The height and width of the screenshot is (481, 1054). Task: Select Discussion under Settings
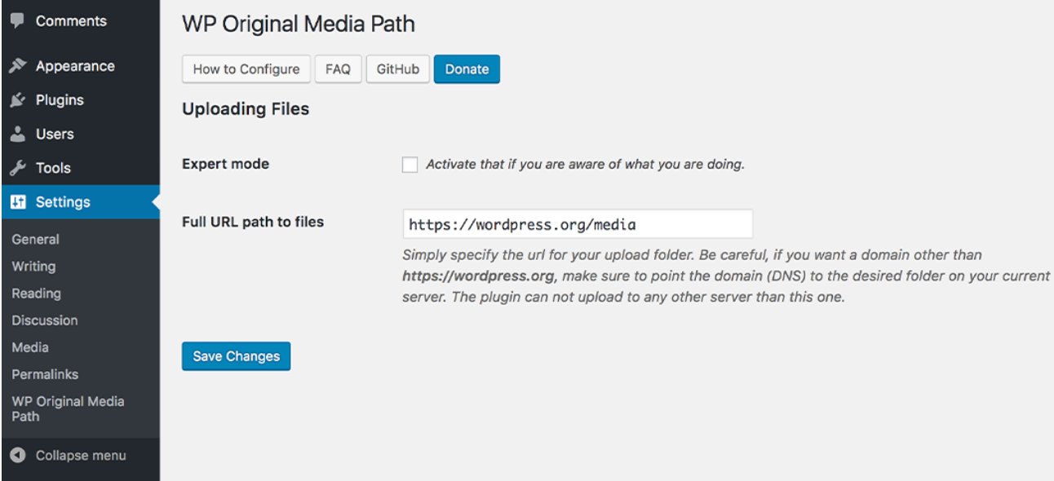tap(45, 320)
